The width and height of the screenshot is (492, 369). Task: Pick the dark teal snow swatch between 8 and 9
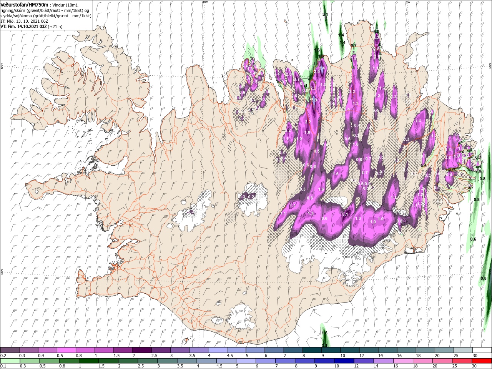(x=312, y=350)
